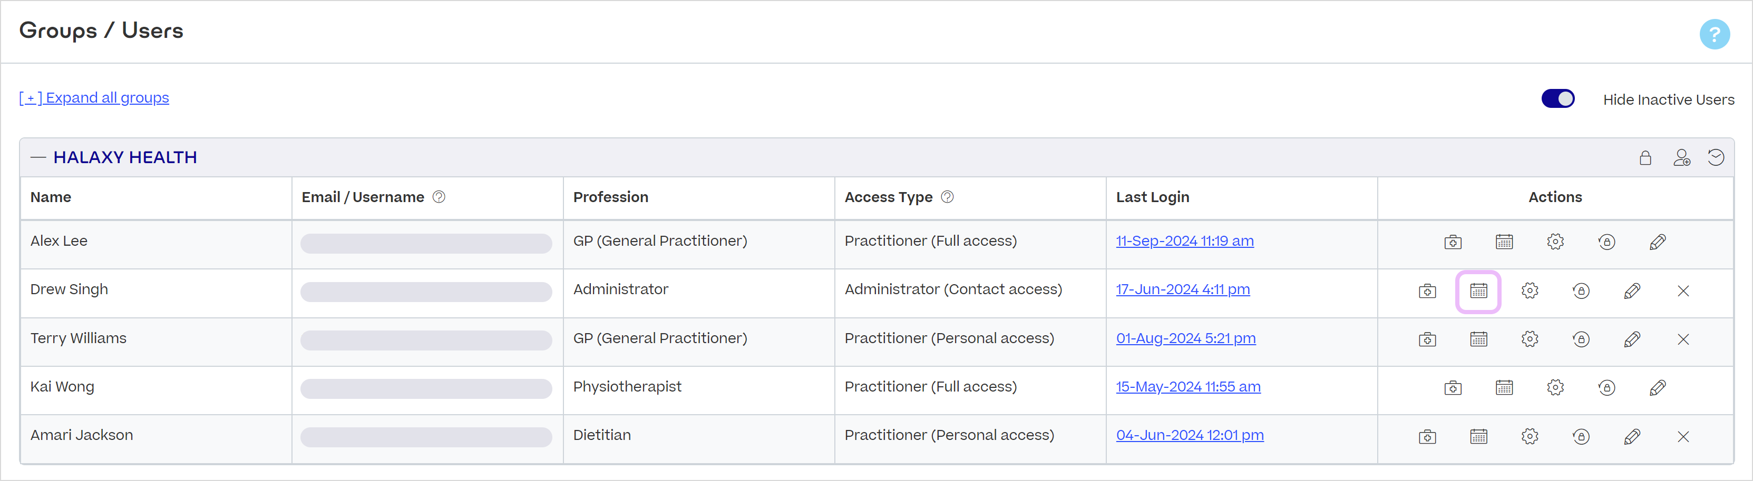The image size is (1753, 481).
Task: Click the add user icon on group header
Action: click(x=1682, y=157)
